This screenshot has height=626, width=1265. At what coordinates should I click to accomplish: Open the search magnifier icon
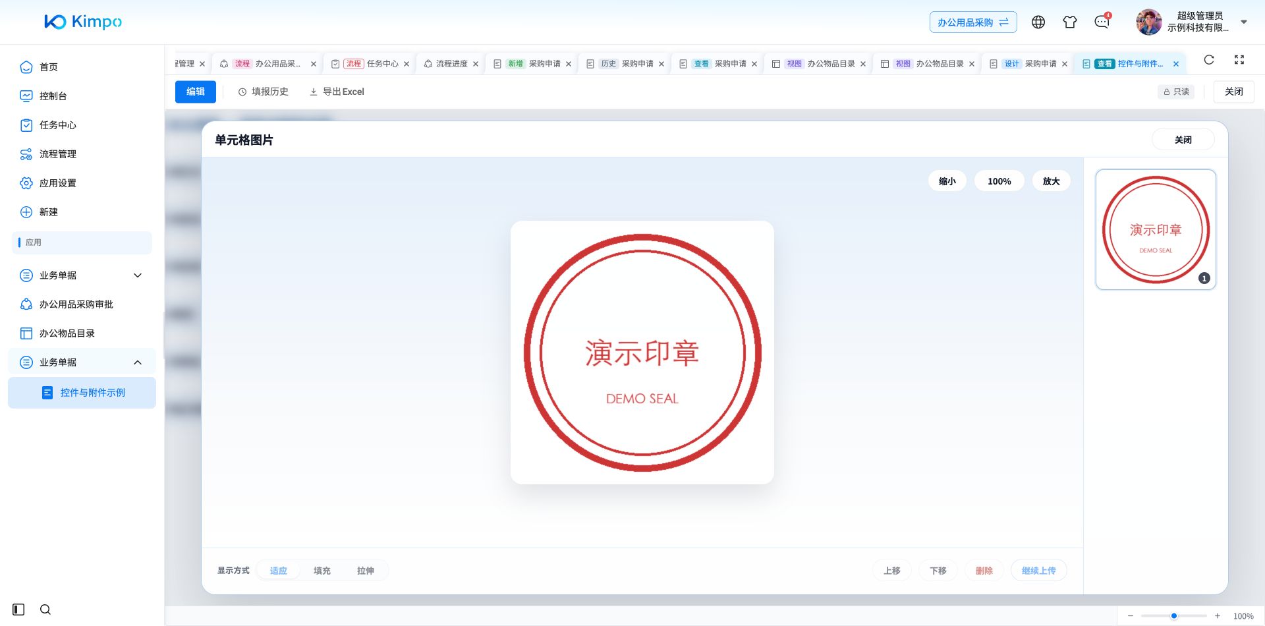(45, 610)
